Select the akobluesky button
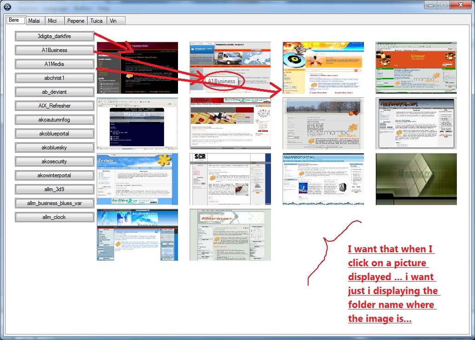This screenshot has width=475, height=340. (54, 148)
